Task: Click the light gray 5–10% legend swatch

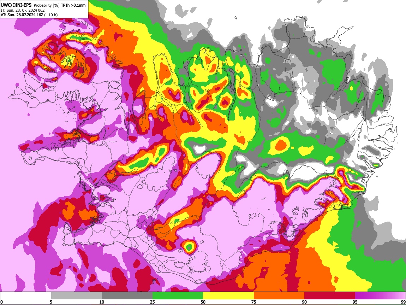Action: (76, 296)
